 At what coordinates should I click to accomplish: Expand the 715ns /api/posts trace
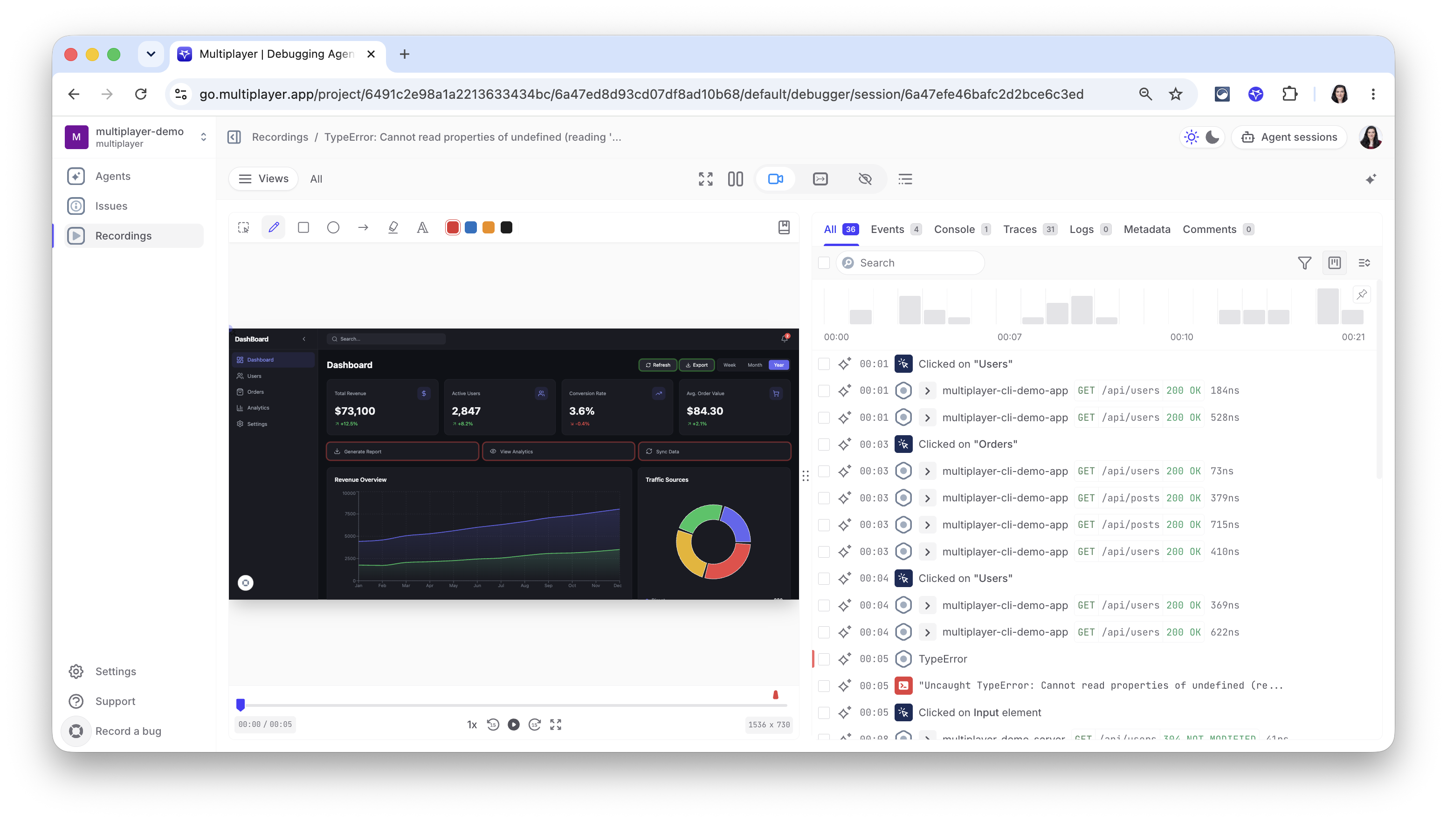pos(927,524)
